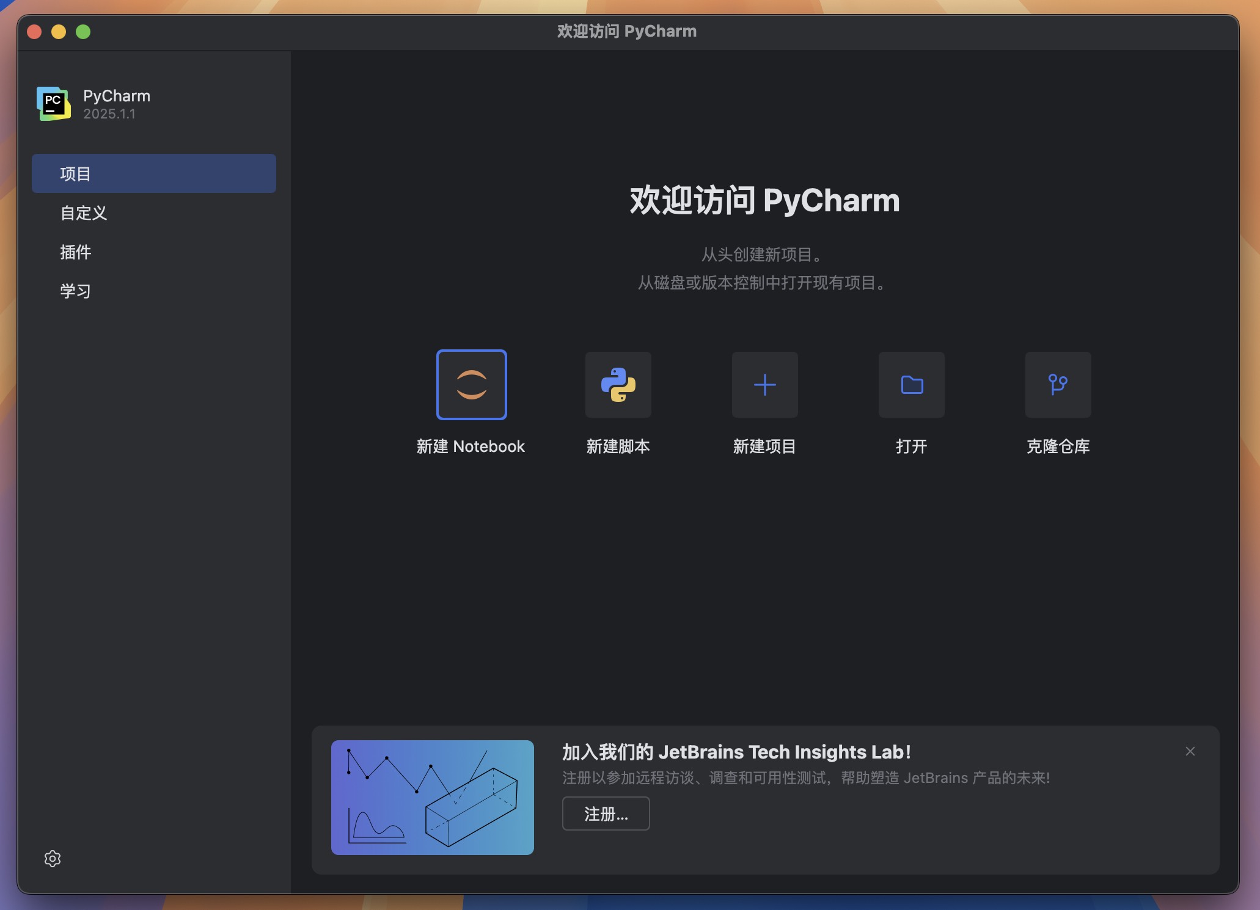Click the 打开 label
The image size is (1260, 910).
coord(911,446)
